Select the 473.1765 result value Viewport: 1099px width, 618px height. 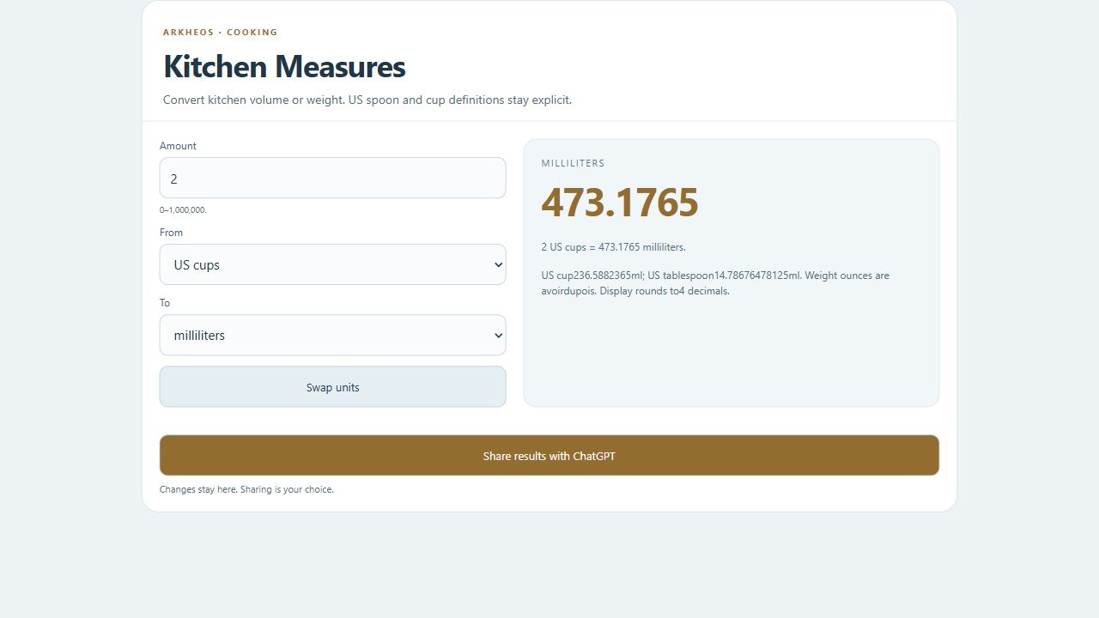(620, 203)
